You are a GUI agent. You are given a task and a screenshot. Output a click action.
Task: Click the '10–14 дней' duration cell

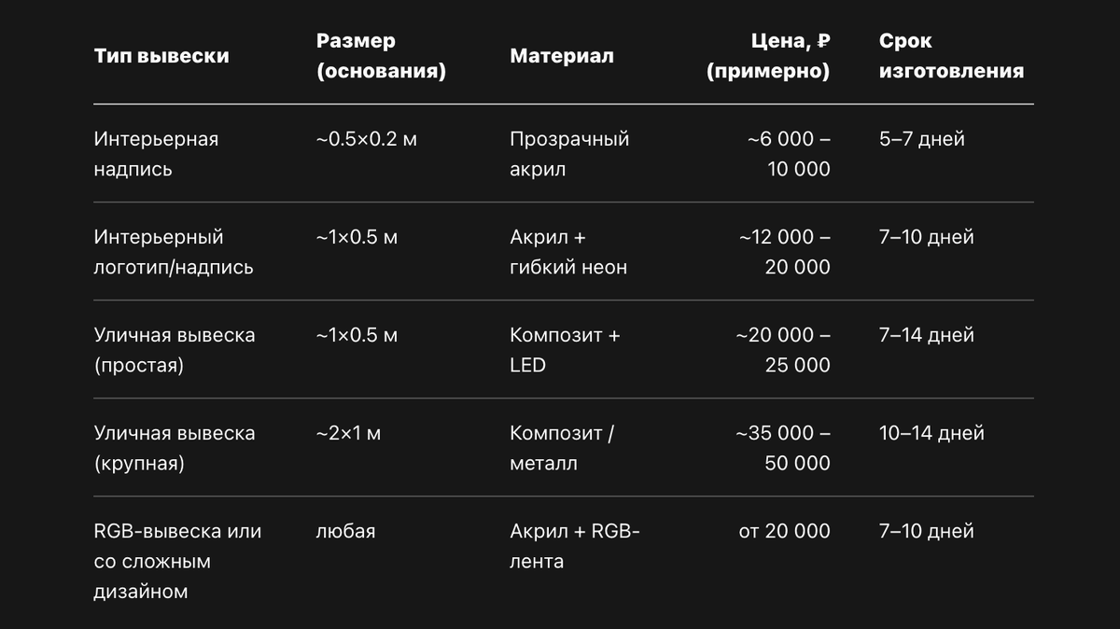tap(931, 433)
